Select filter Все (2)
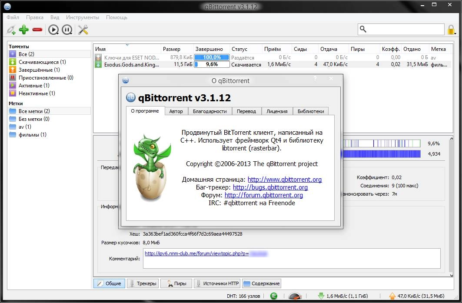462x303 pixels. (50, 54)
